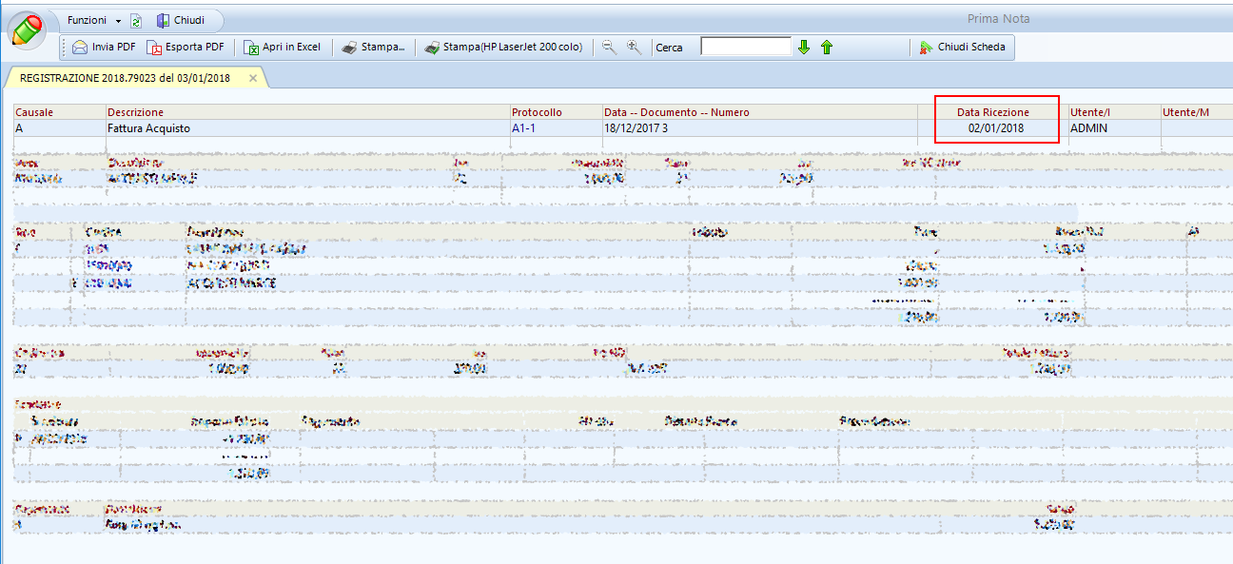Open the report with Apri in Excel
Viewport: 1233px width, 564px height.
tap(283, 48)
